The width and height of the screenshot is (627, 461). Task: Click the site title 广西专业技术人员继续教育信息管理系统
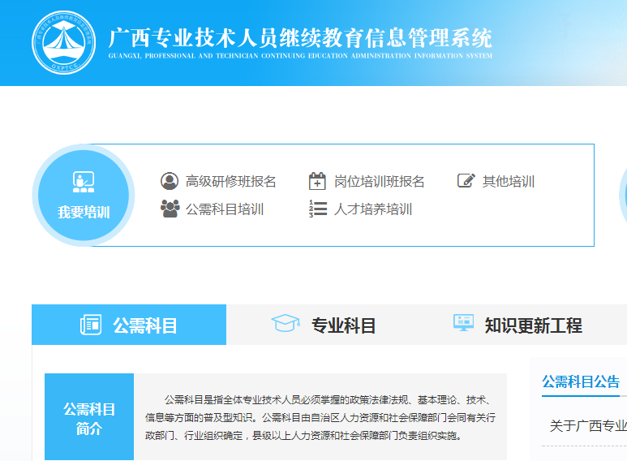click(x=300, y=37)
